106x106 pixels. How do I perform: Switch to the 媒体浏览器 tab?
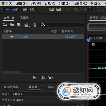coord(11,87)
